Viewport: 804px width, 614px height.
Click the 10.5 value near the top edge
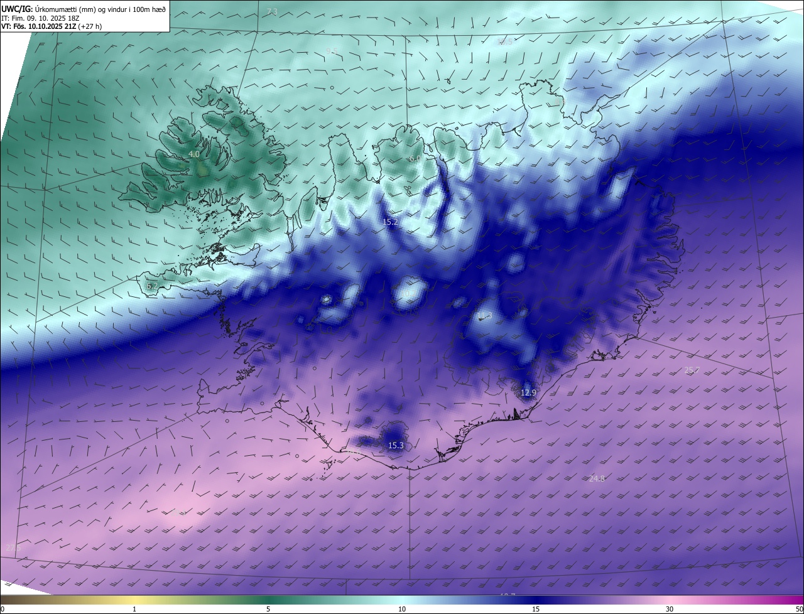504,41
